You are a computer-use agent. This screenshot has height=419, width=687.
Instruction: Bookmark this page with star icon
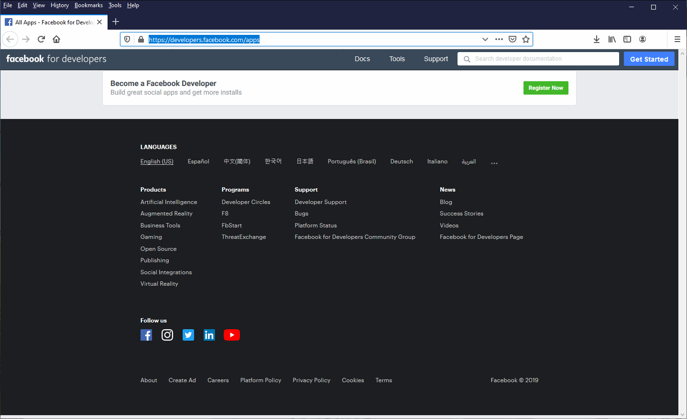click(526, 39)
